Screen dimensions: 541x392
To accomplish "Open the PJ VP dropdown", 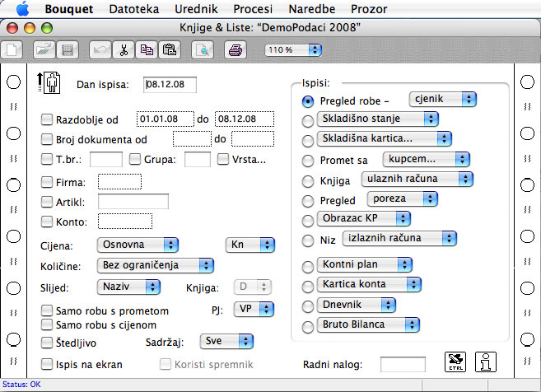I will [254, 309].
